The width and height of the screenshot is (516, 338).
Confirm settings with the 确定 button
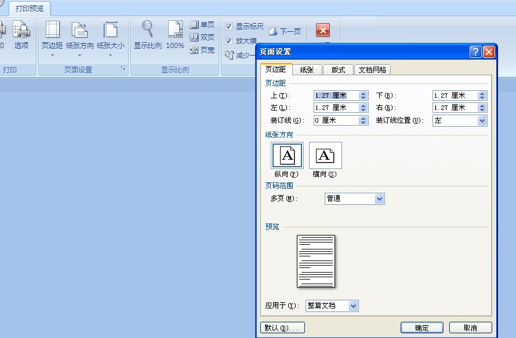tap(421, 327)
